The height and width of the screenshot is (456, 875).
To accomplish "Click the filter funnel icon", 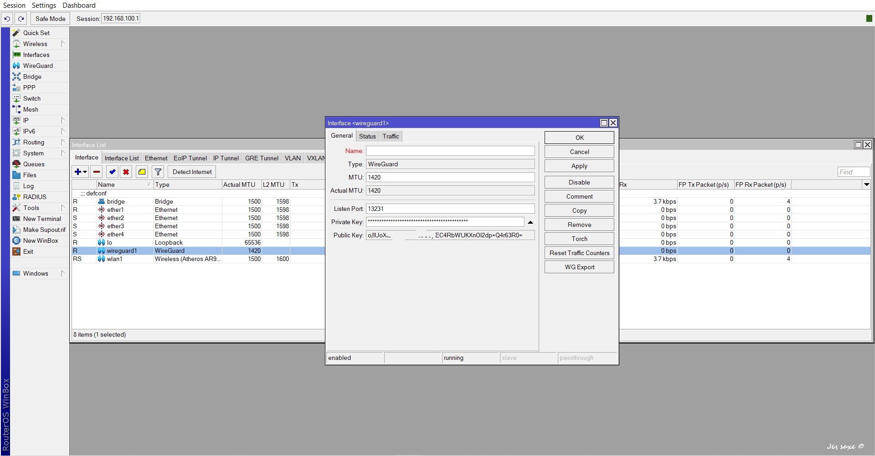I will click(158, 172).
